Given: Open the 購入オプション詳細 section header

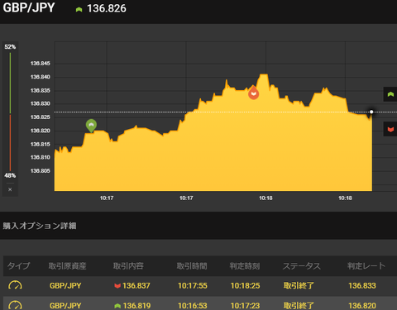Looking at the screenshot, I should tap(40, 226).
